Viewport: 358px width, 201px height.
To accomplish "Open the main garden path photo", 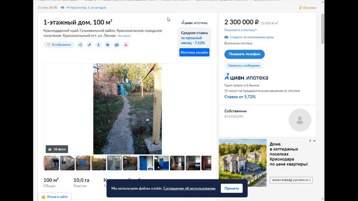I will click(128, 109).
